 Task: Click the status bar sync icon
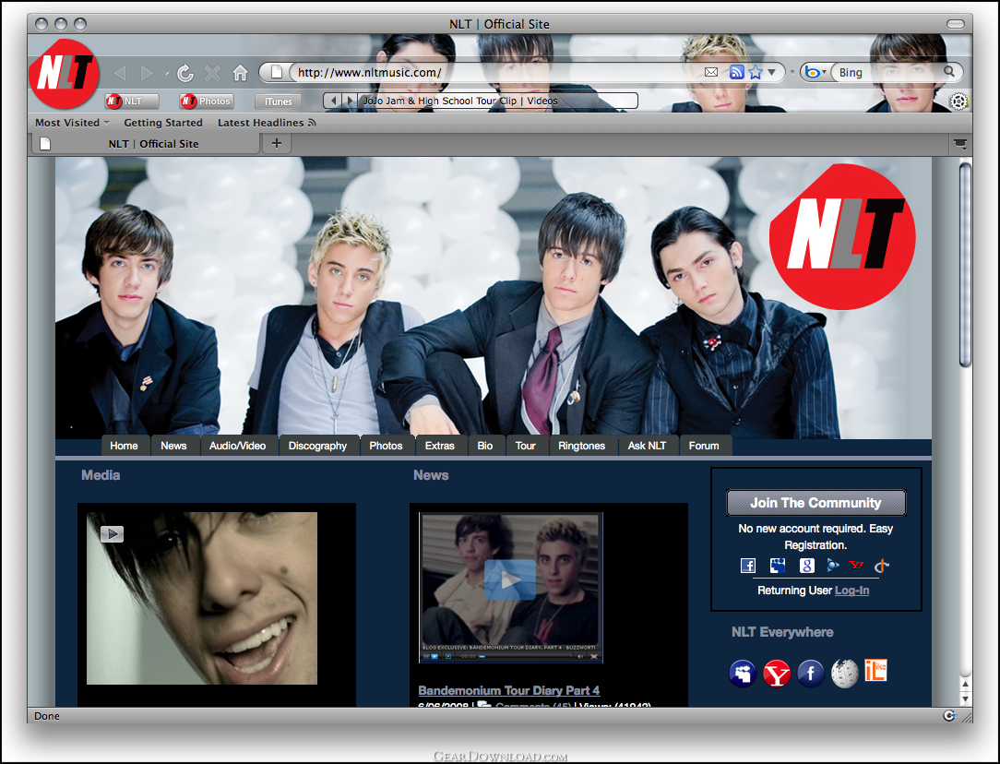949,715
